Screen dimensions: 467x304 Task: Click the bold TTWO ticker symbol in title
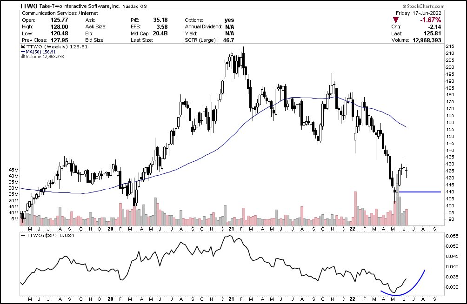[28, 6]
